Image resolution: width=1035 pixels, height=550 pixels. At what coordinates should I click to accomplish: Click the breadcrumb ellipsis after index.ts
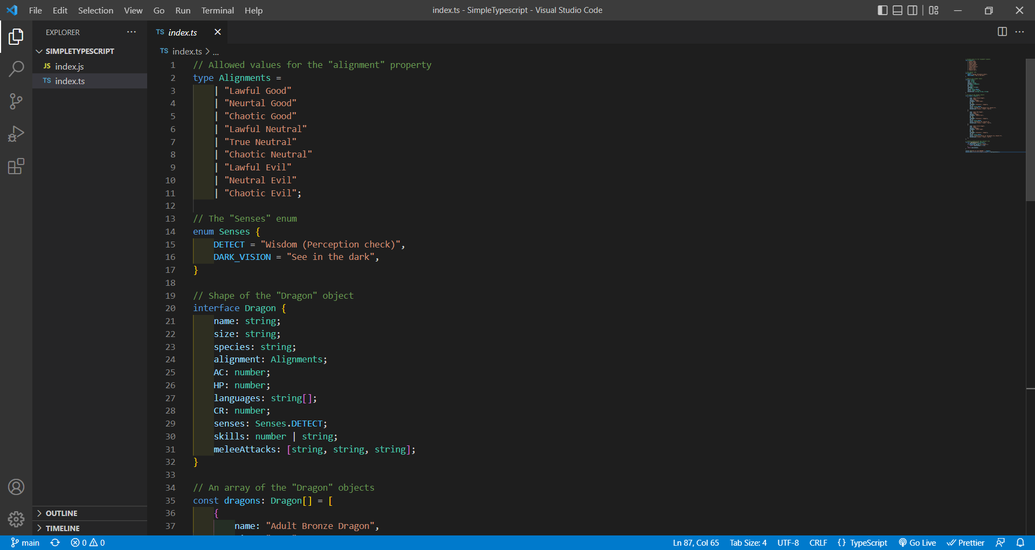216,52
